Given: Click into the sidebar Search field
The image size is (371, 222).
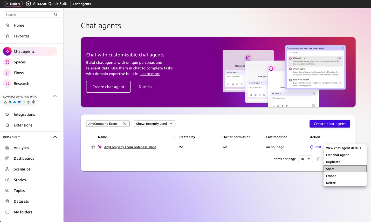Looking at the screenshot, I should pyautogui.click(x=29, y=15).
